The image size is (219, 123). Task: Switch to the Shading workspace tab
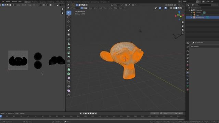(69, 2)
